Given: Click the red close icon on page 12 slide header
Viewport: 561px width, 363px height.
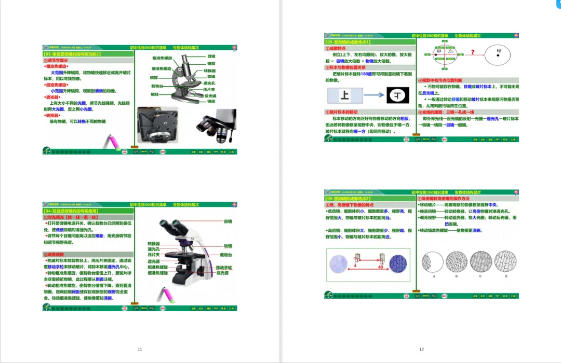Looking at the screenshot, I should pyautogui.click(x=515, y=35).
